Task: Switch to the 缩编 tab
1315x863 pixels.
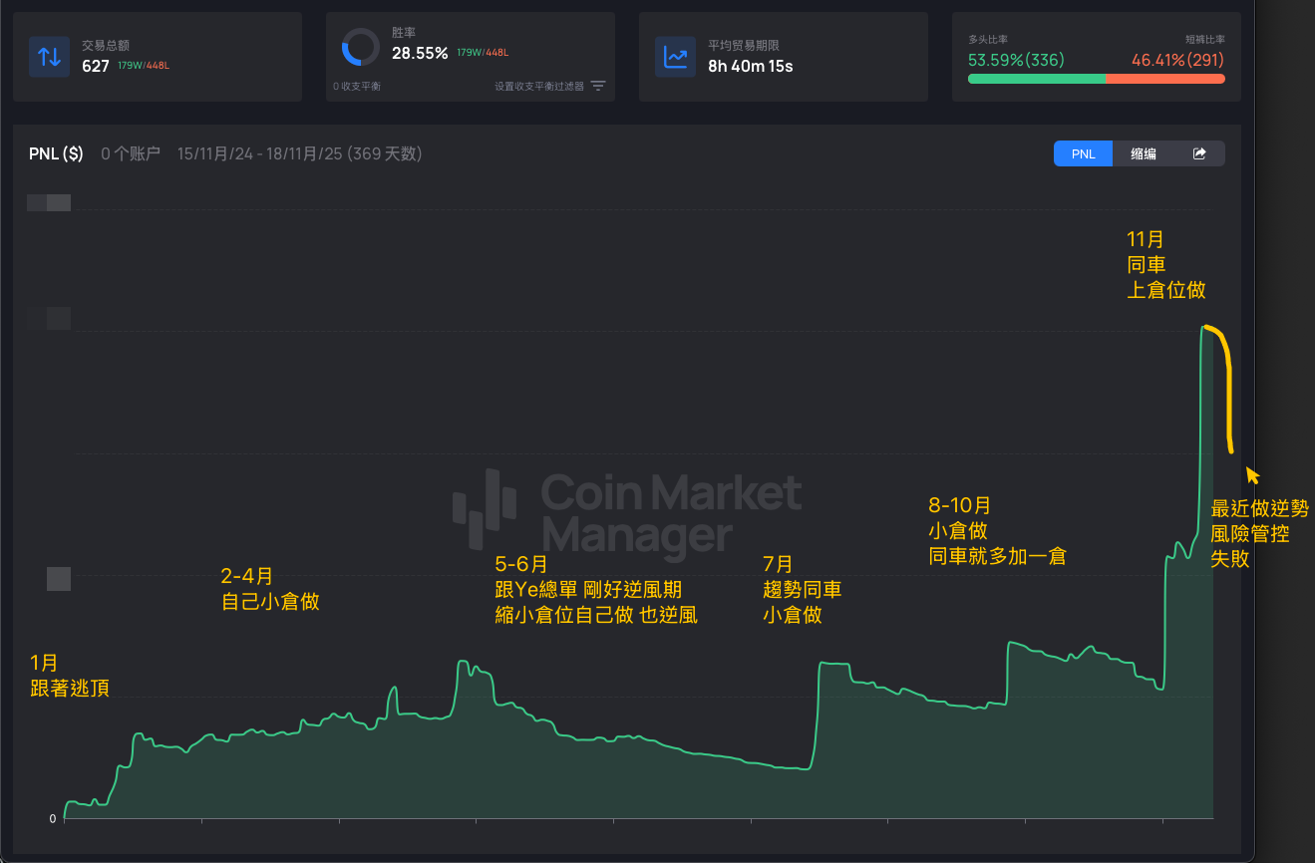Action: click(1144, 153)
